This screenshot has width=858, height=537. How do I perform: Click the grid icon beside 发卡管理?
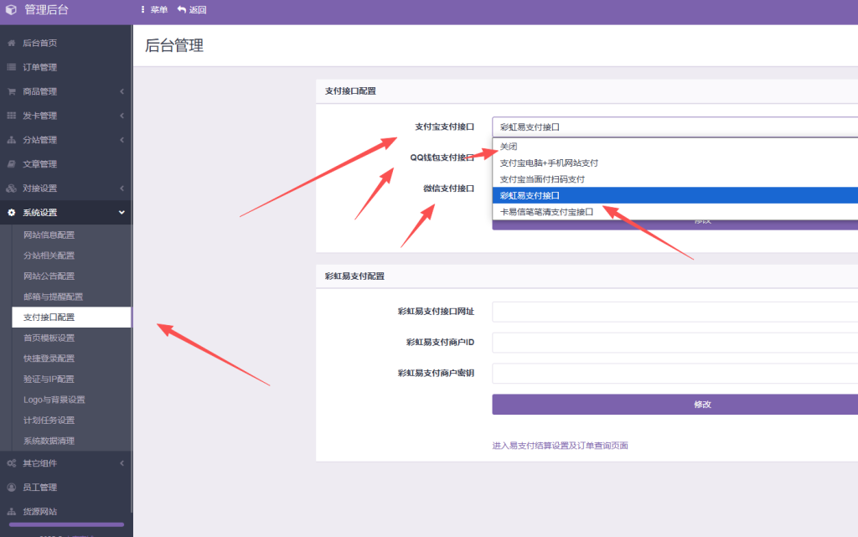[12, 116]
